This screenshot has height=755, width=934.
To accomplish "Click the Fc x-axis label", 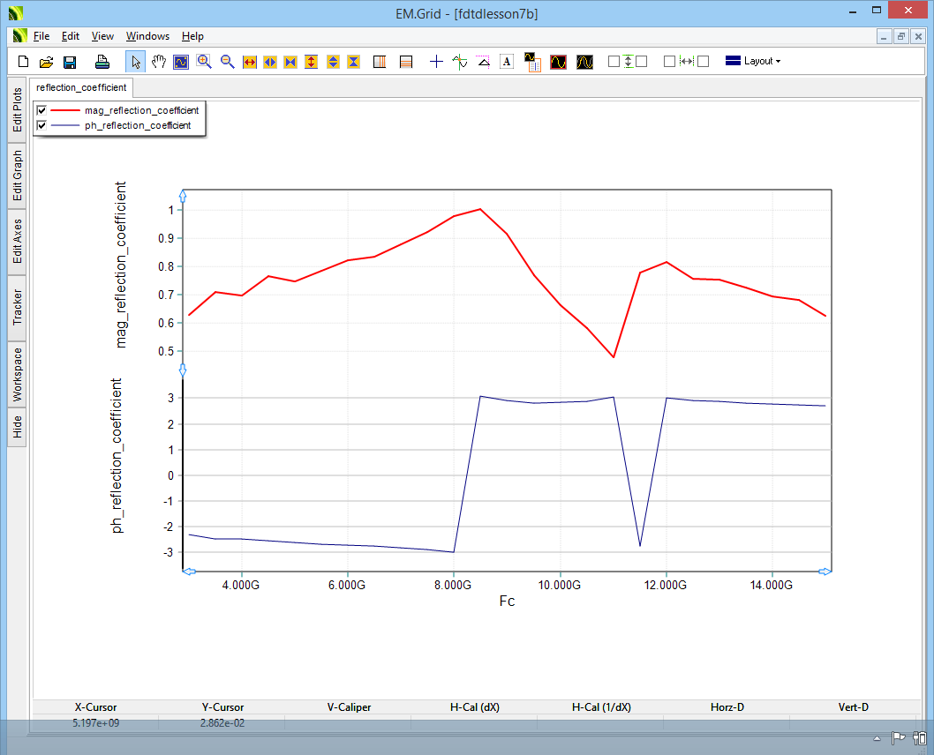I will (x=507, y=602).
